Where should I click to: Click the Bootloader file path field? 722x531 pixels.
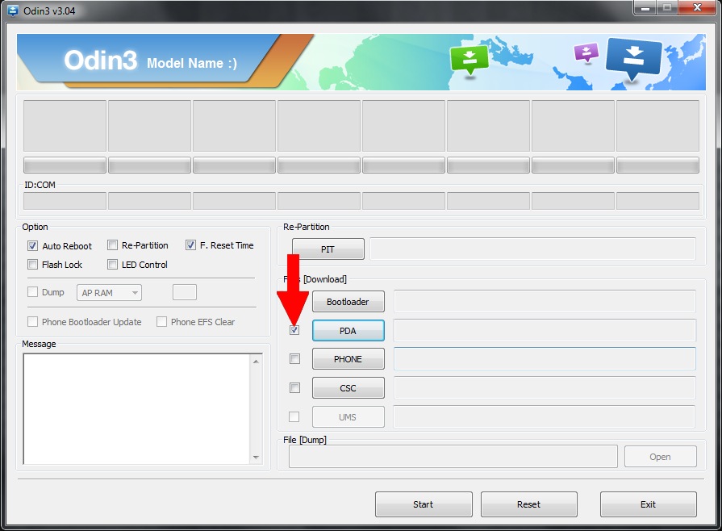tap(545, 302)
